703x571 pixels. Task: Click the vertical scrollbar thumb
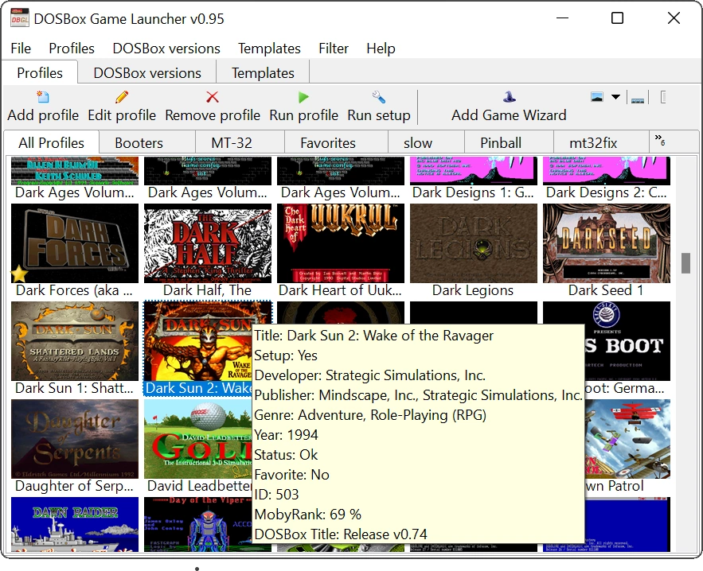click(x=685, y=263)
